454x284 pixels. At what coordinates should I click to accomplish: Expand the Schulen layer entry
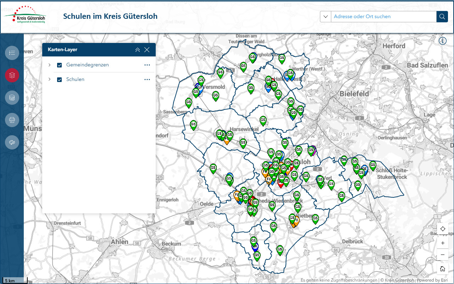pyautogui.click(x=50, y=80)
